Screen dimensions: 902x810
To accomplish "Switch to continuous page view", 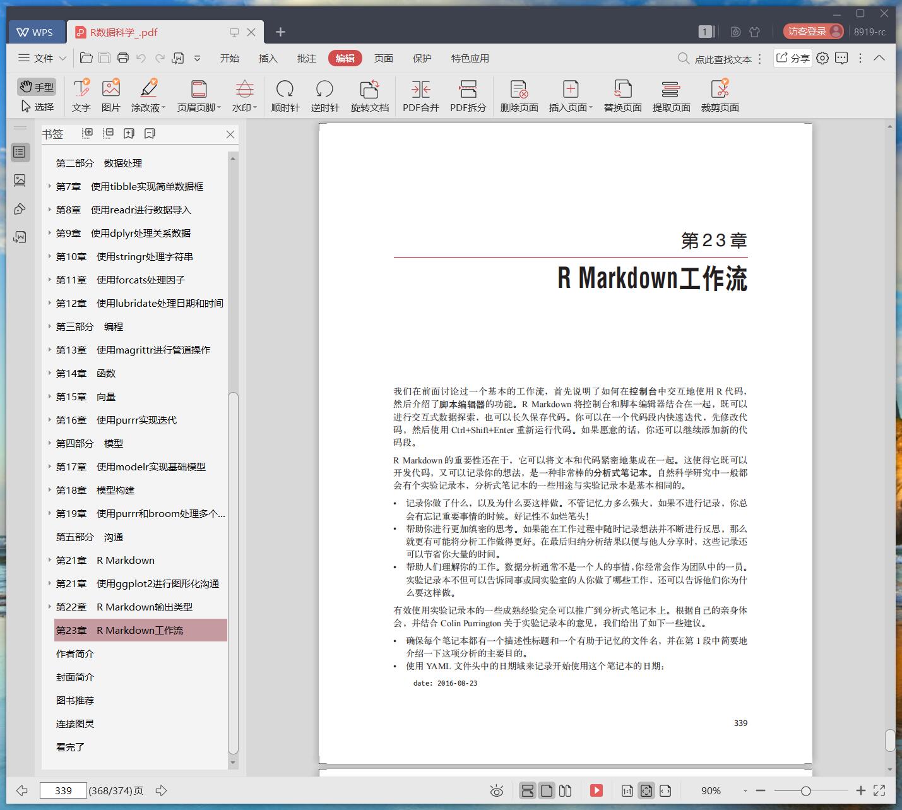I will tap(528, 790).
